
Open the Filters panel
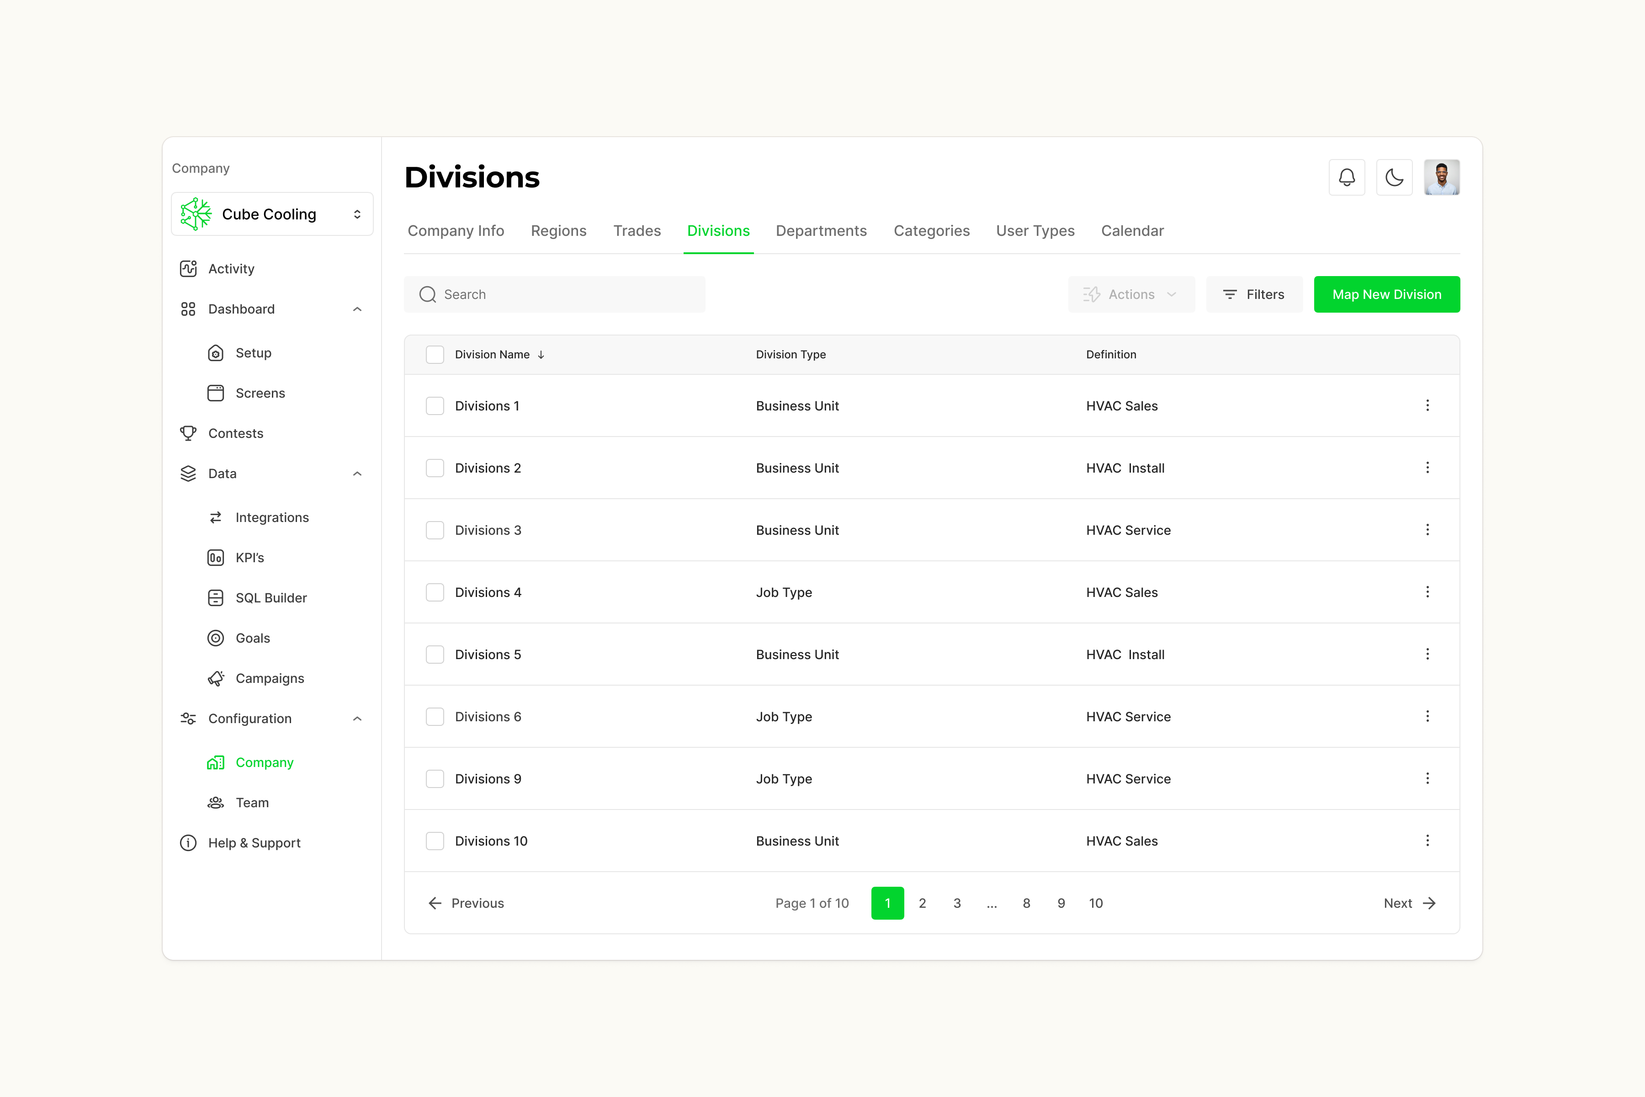(x=1254, y=294)
